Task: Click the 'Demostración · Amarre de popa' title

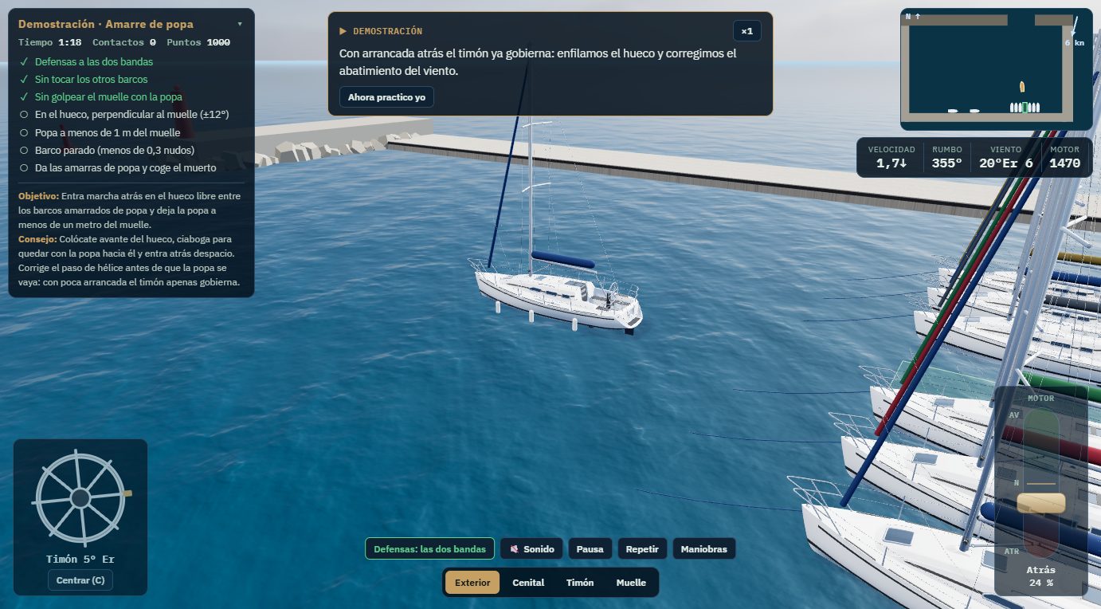Action: pos(106,24)
